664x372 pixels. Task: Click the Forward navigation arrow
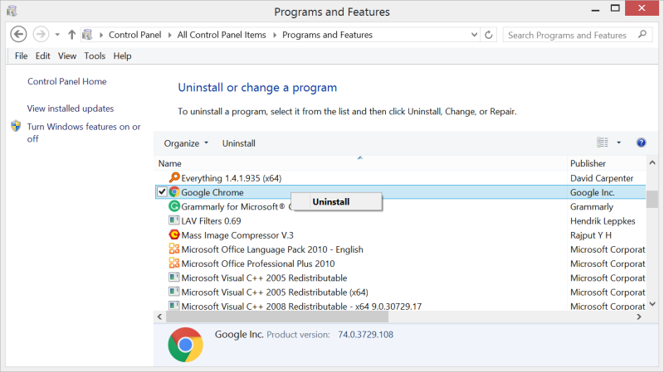coord(41,34)
